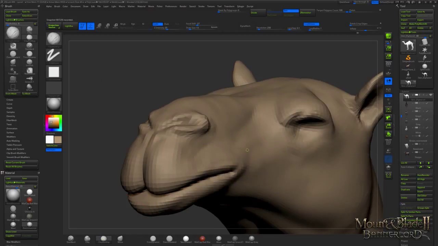Open the Alpha menu
The image size is (438, 246).
point(49,6)
